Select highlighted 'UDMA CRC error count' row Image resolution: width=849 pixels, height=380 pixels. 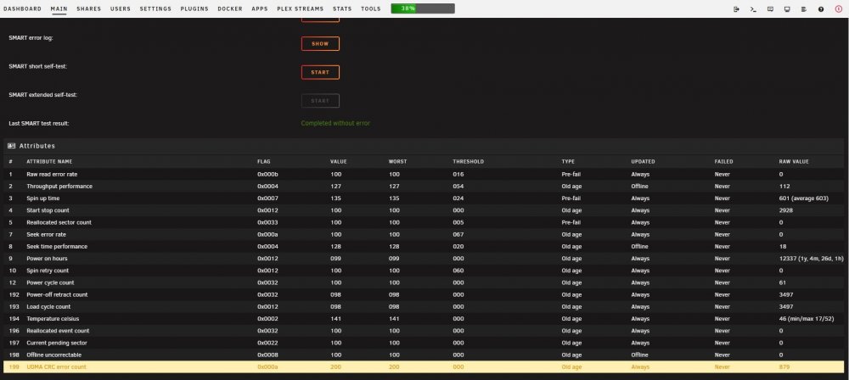point(424,367)
